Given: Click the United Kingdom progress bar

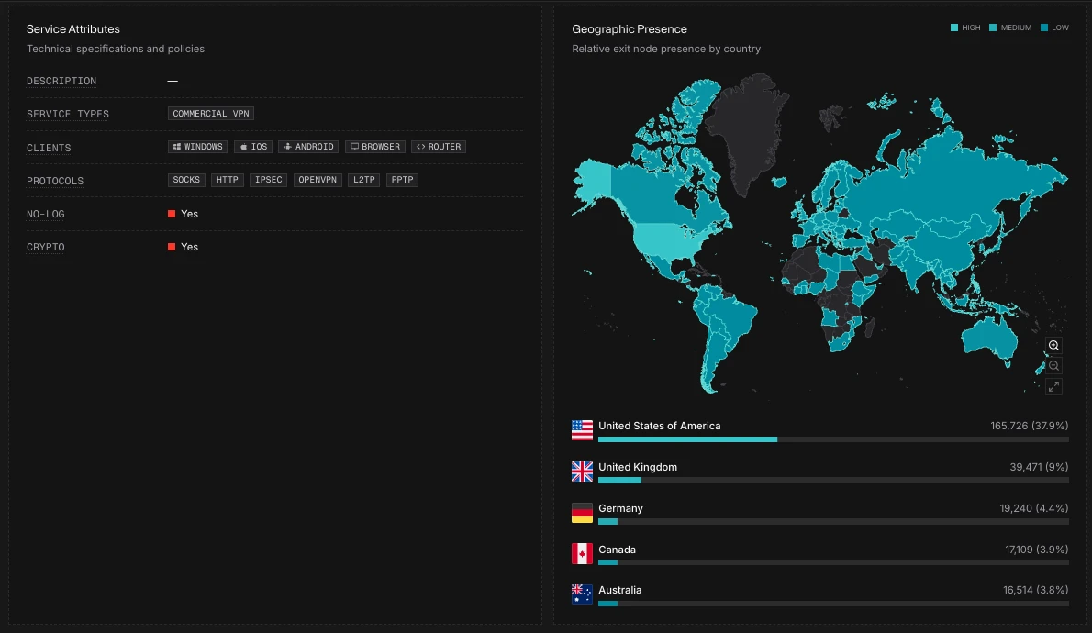Looking at the screenshot, I should click(x=833, y=481).
